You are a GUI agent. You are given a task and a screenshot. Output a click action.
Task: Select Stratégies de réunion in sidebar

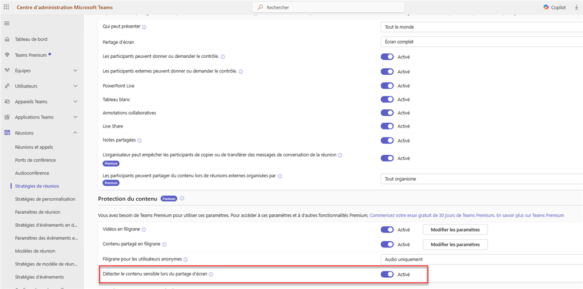click(37, 186)
